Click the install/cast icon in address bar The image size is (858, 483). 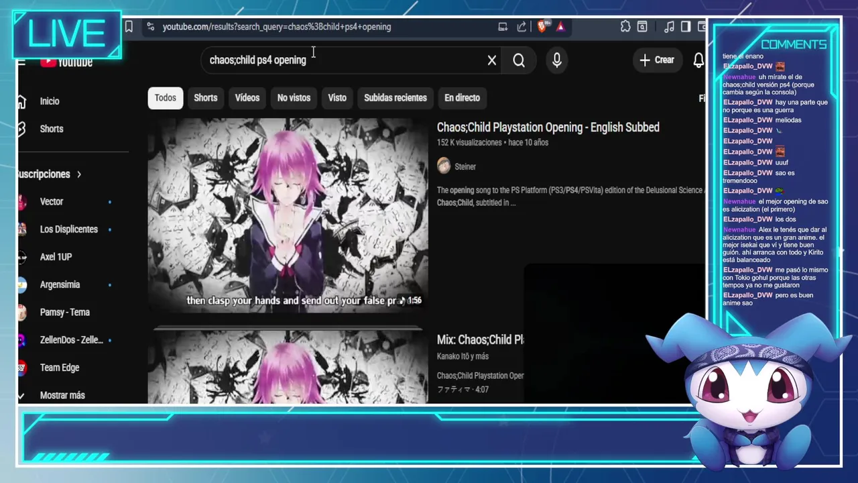[503, 27]
